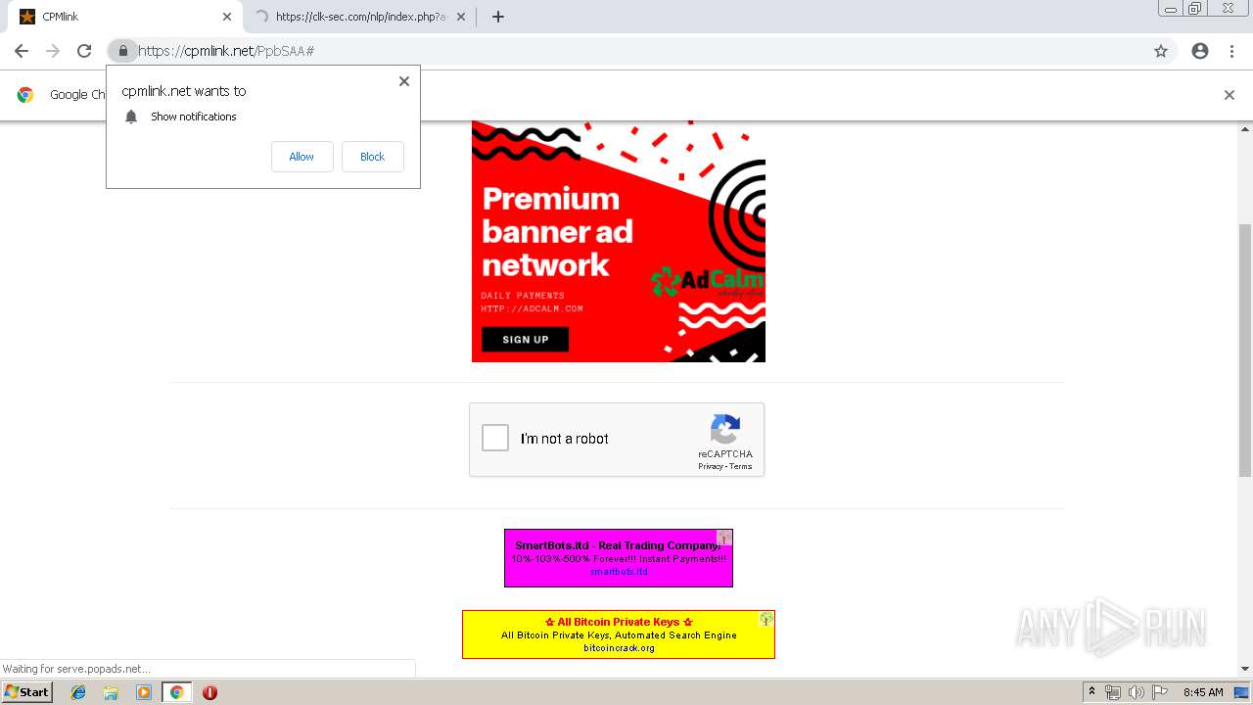Image resolution: width=1253 pixels, height=705 pixels.
Task: Open a new tab with plus button
Action: [x=497, y=17]
